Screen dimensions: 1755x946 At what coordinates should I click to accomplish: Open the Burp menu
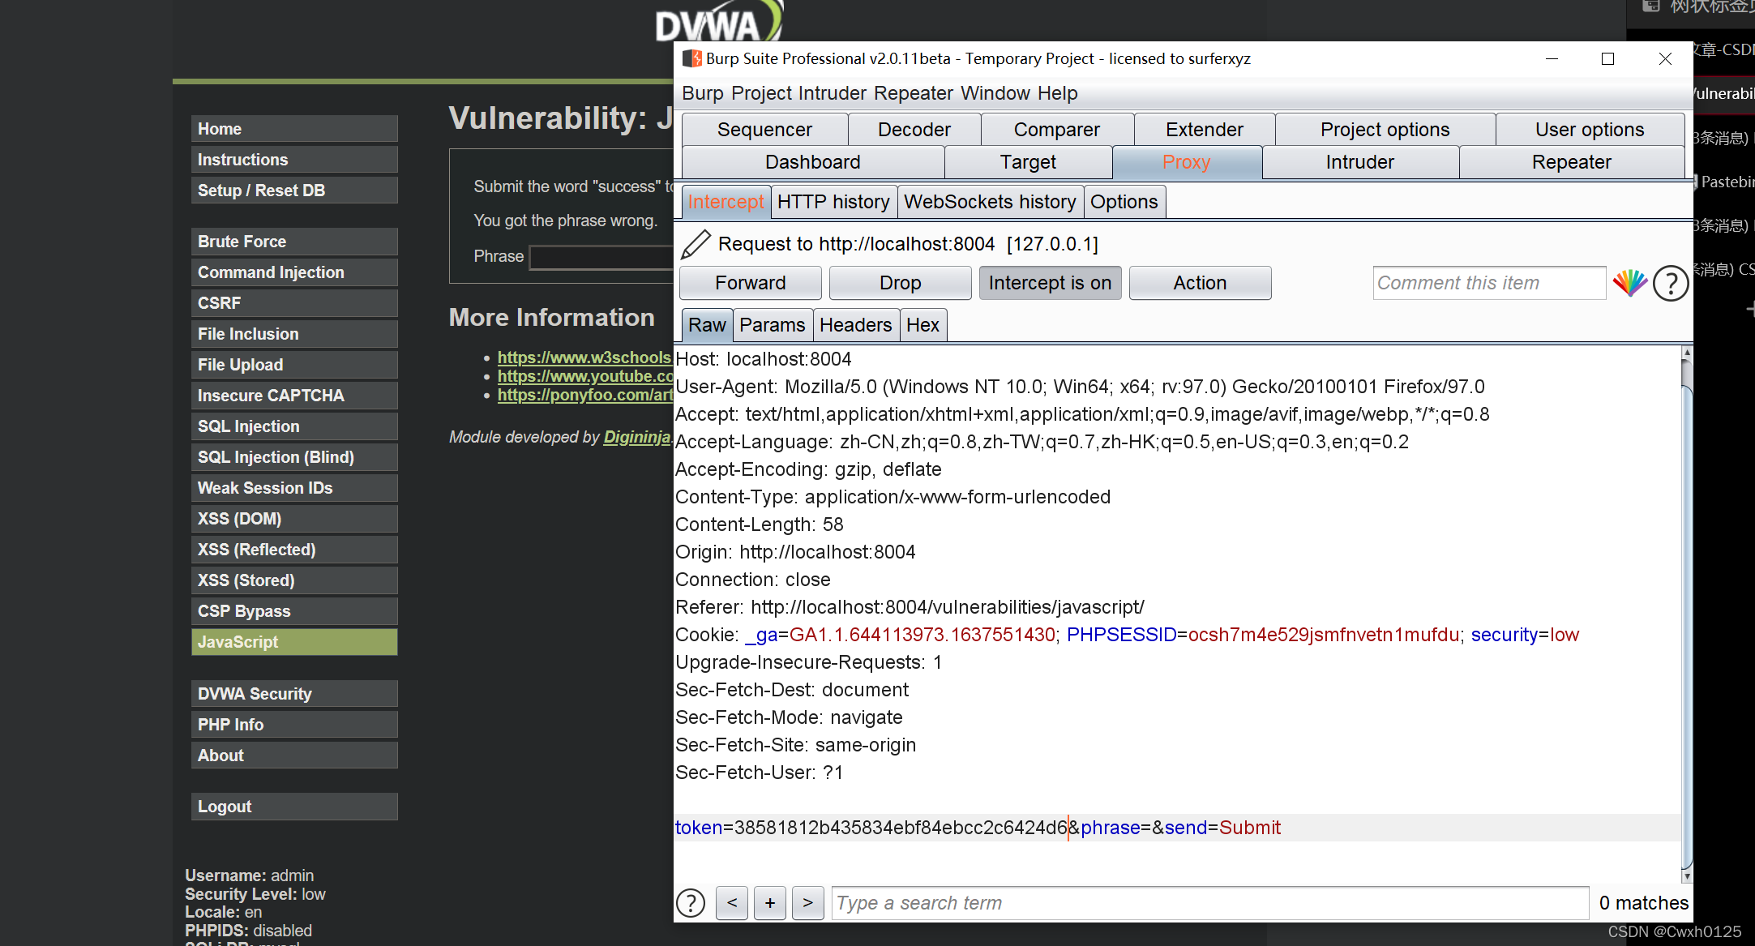click(702, 93)
